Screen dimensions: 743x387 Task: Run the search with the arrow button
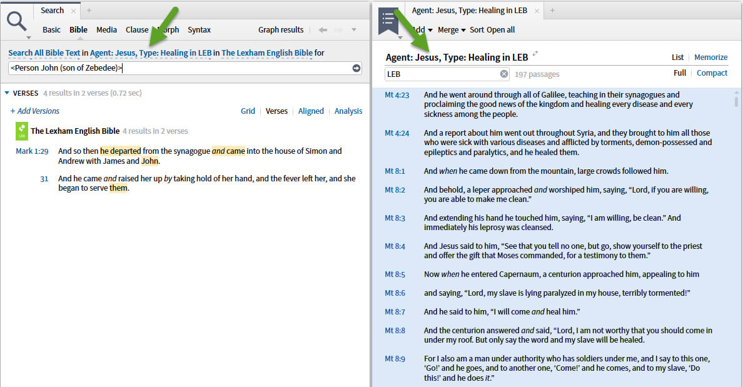[356, 68]
